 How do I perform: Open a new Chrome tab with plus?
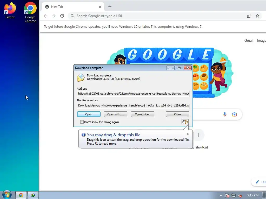(110, 7)
